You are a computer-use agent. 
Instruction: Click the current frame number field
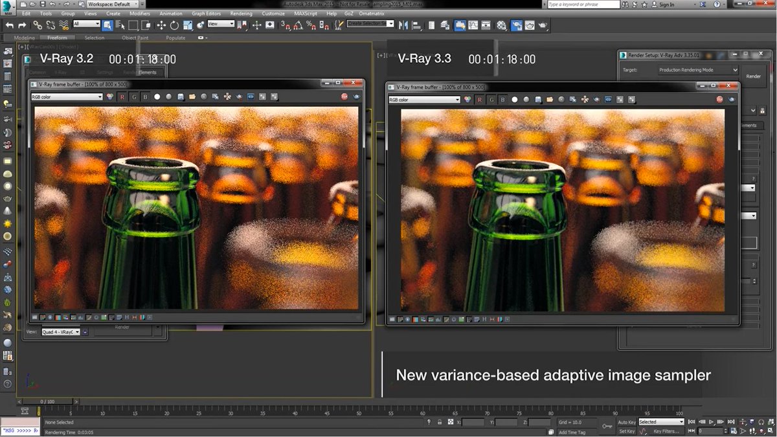710,431
